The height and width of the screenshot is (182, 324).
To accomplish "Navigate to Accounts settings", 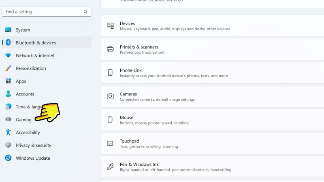I will point(47,94).
